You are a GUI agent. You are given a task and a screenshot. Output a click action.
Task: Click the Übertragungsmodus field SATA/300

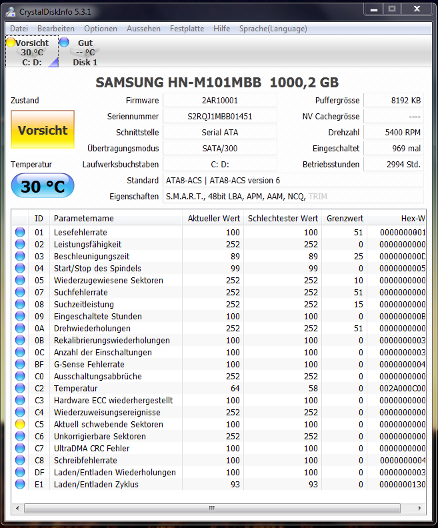click(x=220, y=149)
